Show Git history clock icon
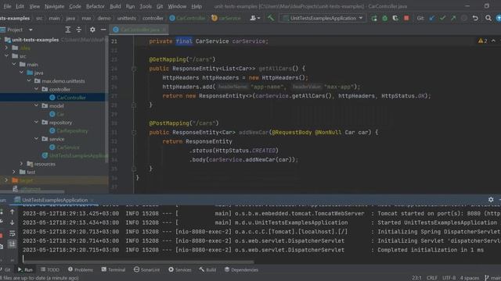 pyautogui.click(x=464, y=18)
